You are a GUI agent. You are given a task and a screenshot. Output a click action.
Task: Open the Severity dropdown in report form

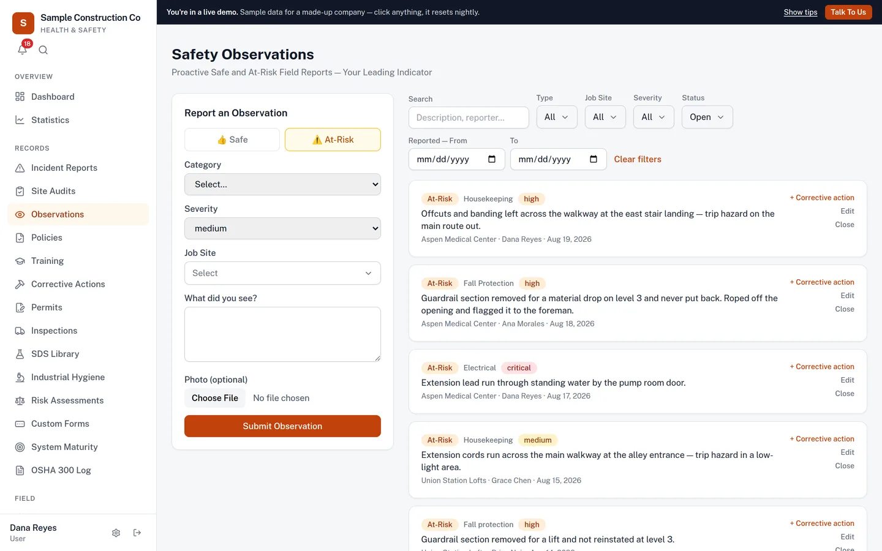pyautogui.click(x=282, y=228)
